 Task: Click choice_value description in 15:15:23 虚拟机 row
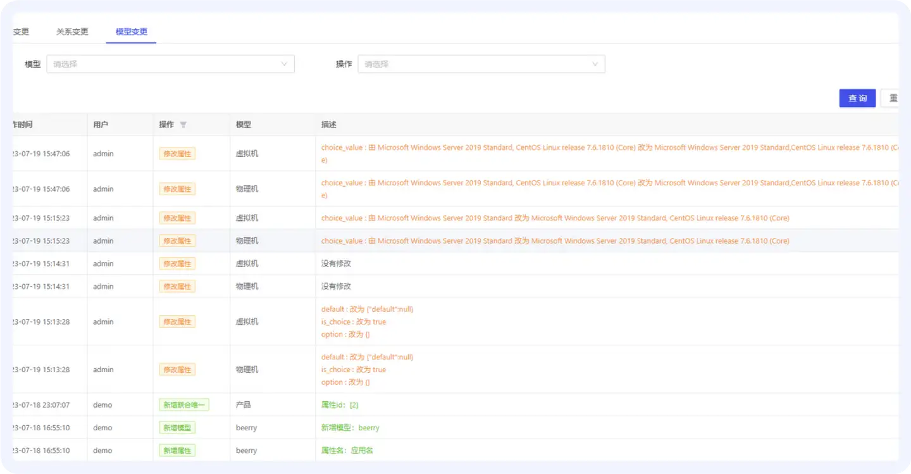coord(555,218)
